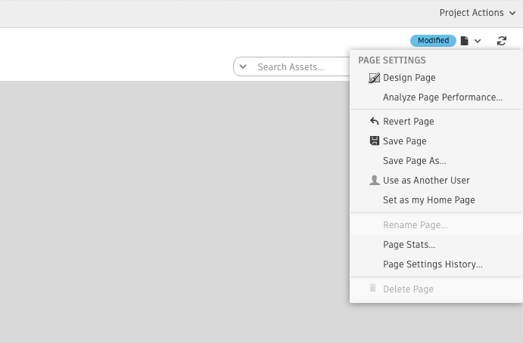The height and width of the screenshot is (343, 523).
Task: Click the Save Page floppy disk icon
Action: [374, 141]
